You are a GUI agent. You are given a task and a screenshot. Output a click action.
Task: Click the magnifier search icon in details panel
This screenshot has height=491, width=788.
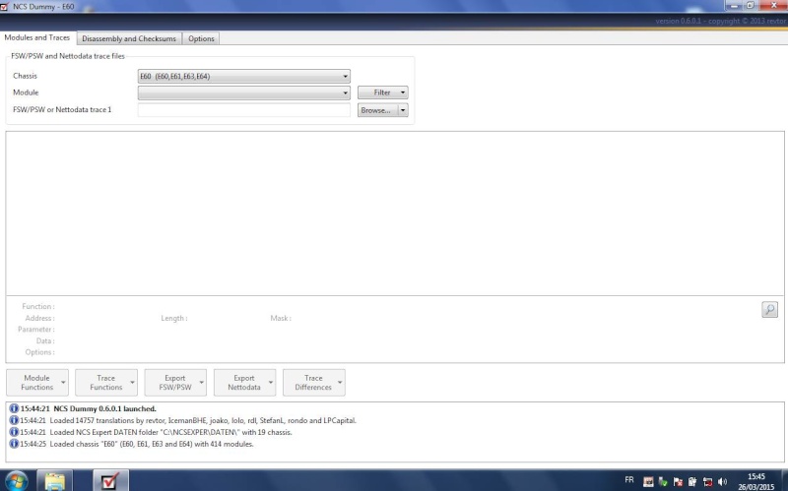point(769,309)
